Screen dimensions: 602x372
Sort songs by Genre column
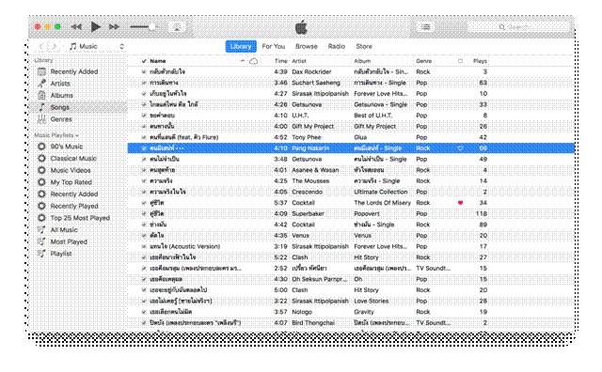[x=424, y=61]
